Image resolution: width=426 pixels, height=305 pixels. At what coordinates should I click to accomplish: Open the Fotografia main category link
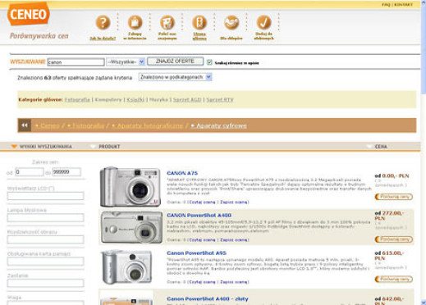click(77, 100)
